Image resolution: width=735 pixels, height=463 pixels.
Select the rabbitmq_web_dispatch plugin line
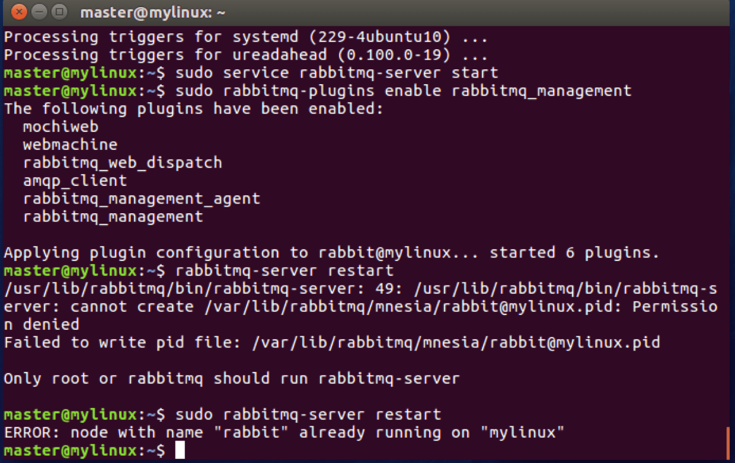[122, 163]
